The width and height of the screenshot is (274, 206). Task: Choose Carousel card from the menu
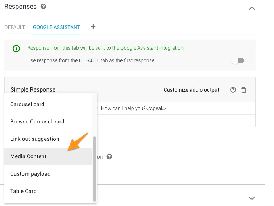point(27,104)
